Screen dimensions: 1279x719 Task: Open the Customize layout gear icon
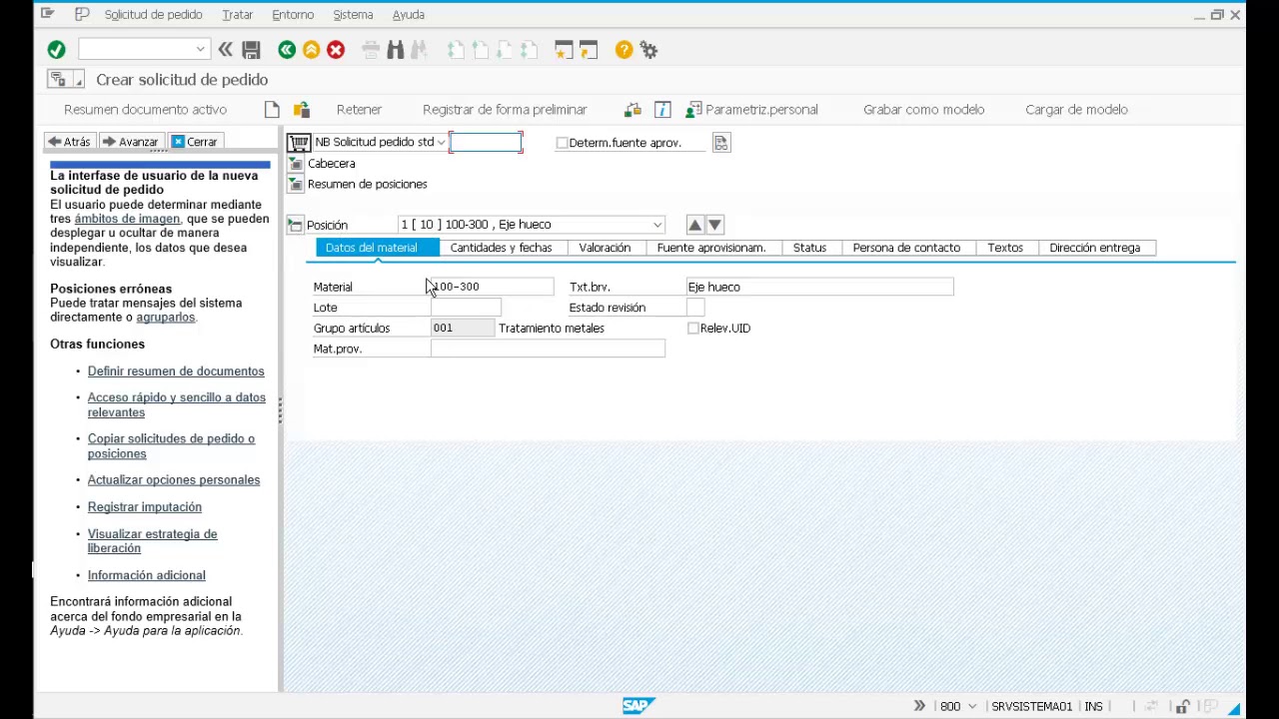pos(648,50)
